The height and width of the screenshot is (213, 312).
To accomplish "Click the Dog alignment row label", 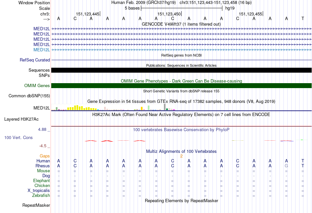I will click(46, 176).
